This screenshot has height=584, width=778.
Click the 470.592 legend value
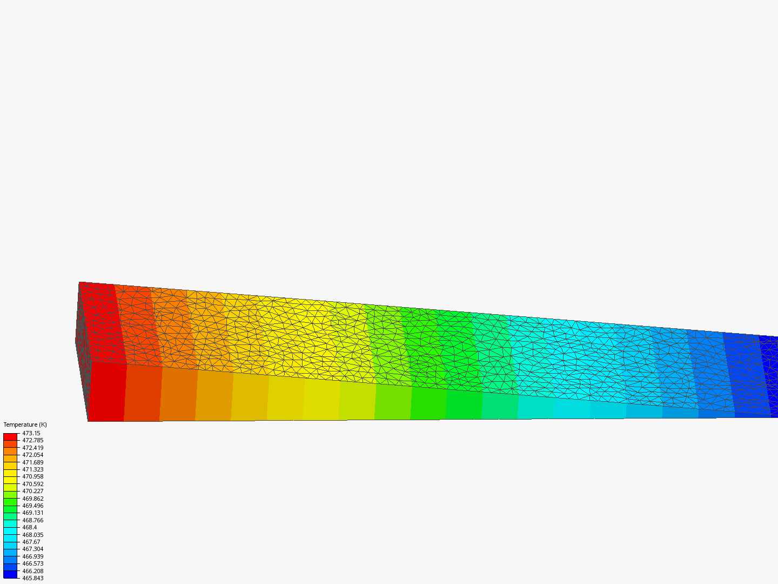[32, 484]
